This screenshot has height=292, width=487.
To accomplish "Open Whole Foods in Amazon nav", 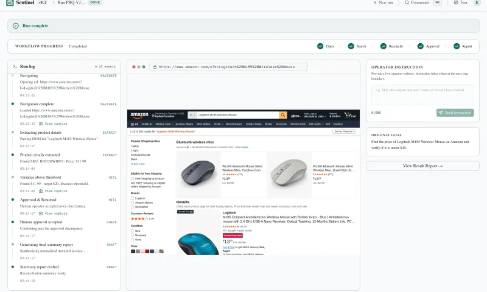I will pyautogui.click(x=298, y=124).
